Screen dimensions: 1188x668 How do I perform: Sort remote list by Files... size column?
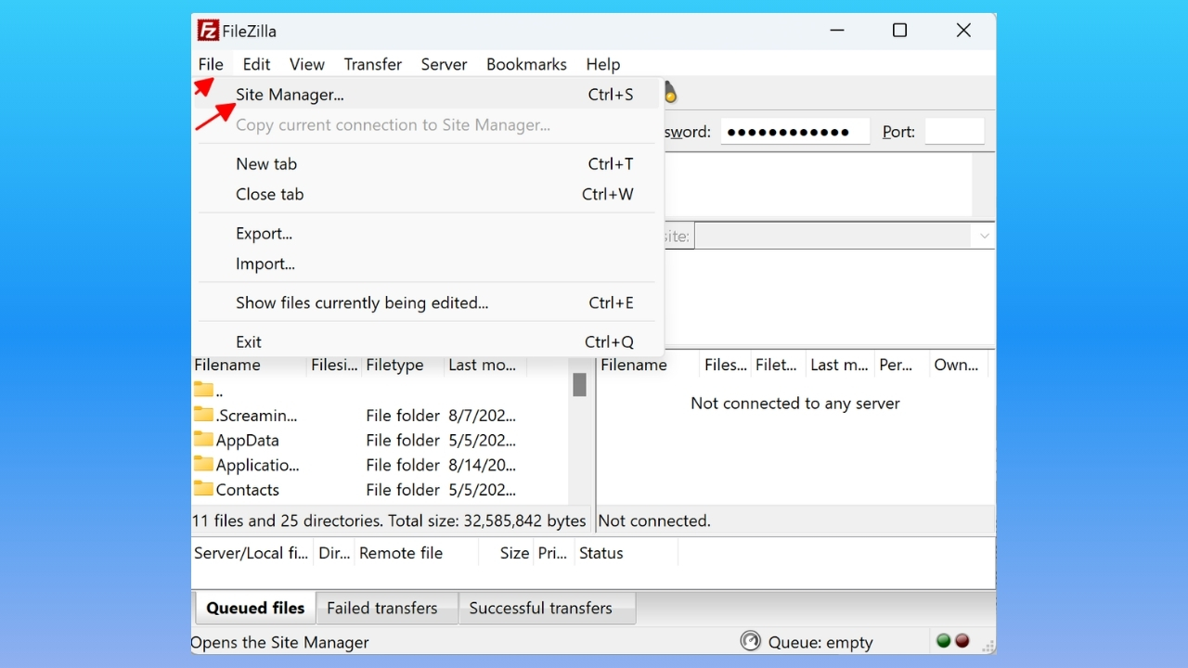tap(725, 366)
